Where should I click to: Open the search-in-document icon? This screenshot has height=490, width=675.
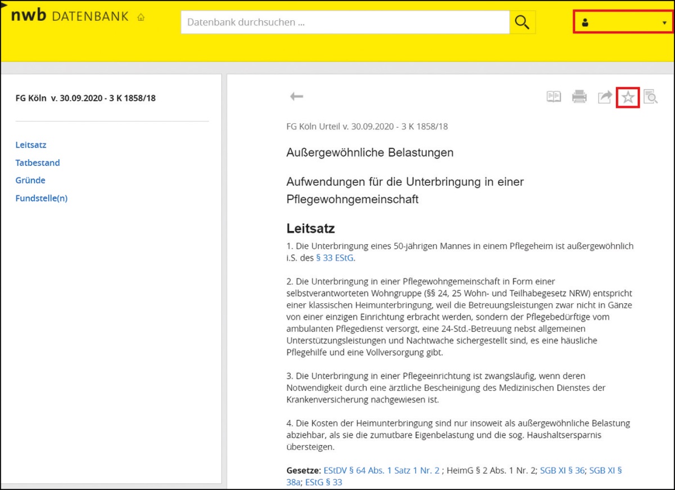[x=650, y=97]
